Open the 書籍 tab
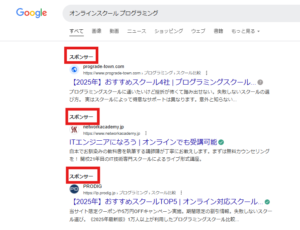 pos(218,31)
